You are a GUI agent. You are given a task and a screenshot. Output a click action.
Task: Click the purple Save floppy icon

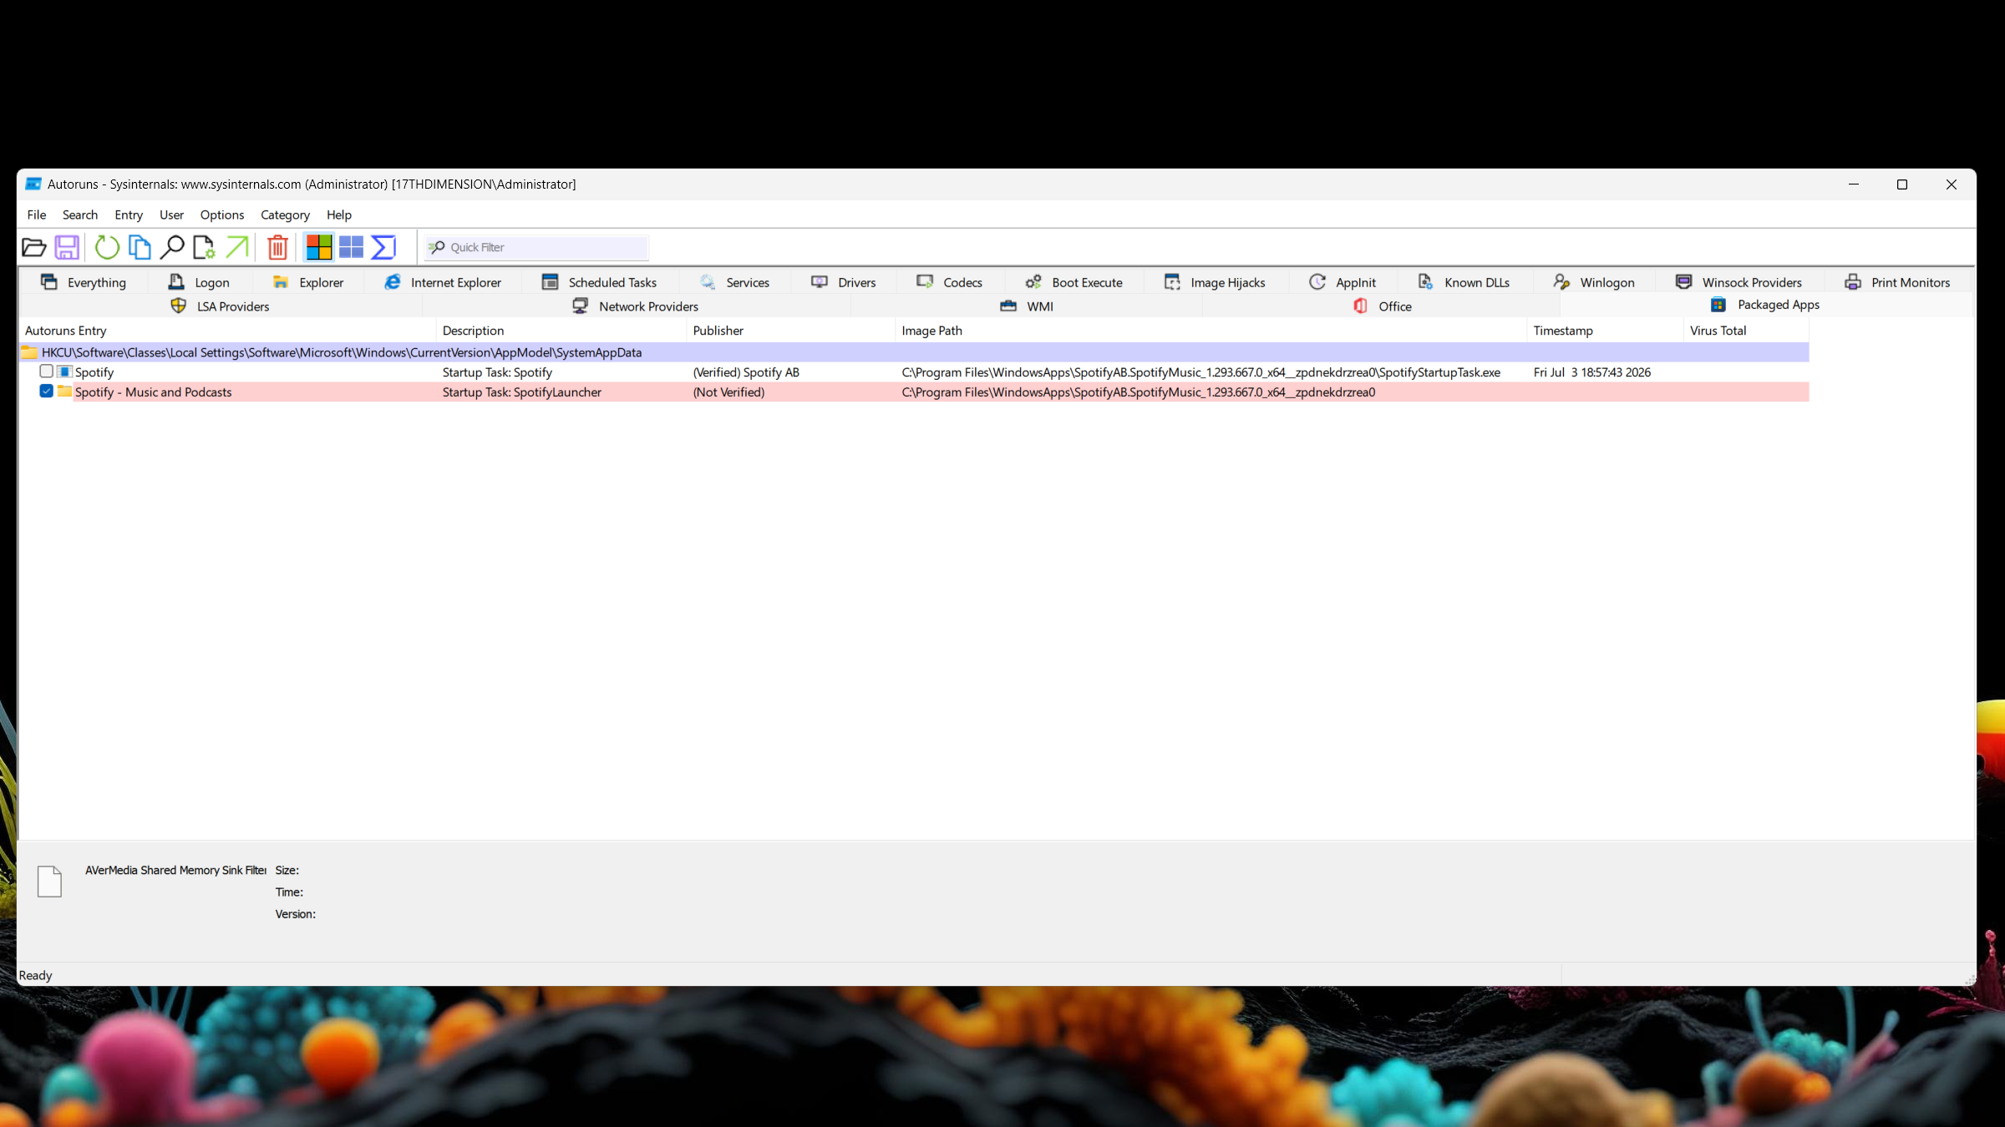coord(67,247)
